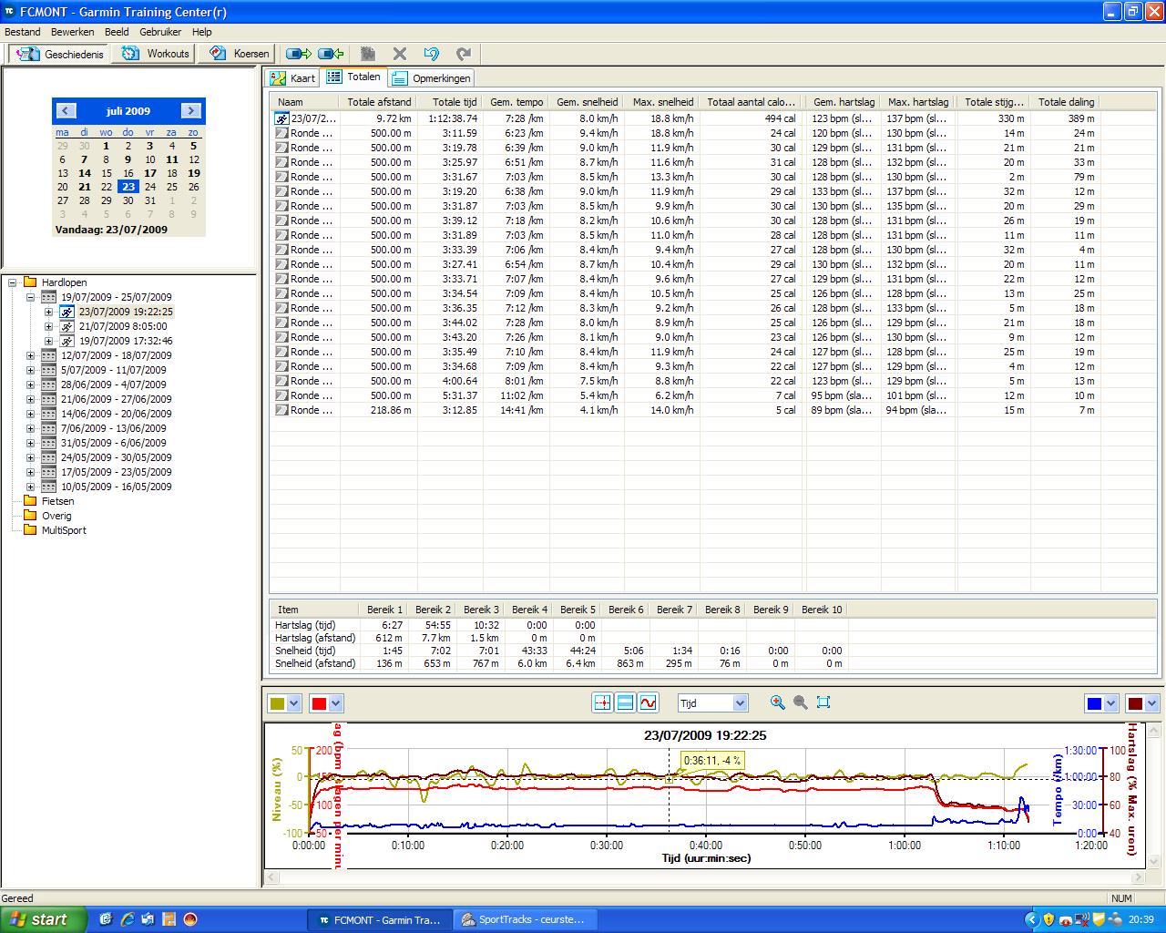
Task: Expand activity 23/07/2009 19:22:25
Action: pos(49,312)
